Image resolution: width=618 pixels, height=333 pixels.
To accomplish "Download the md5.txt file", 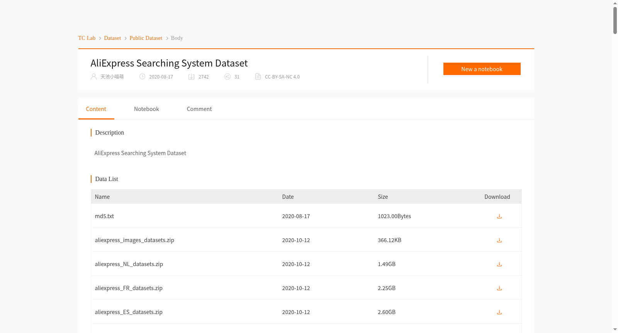I will (499, 216).
